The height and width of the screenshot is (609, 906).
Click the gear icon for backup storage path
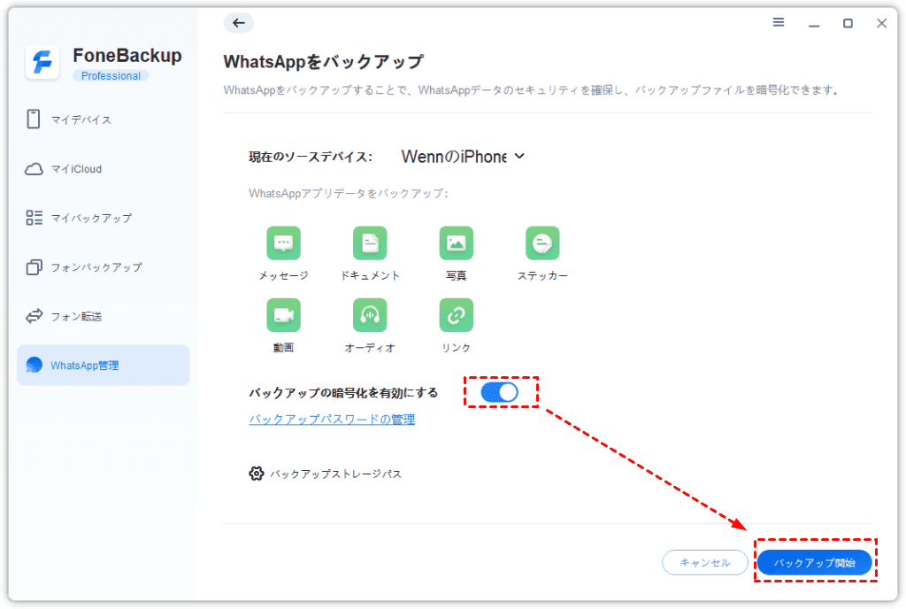(256, 474)
